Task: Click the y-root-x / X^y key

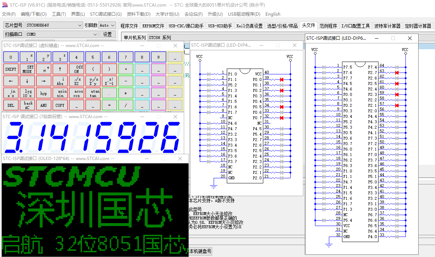Action: [x=93, y=81]
